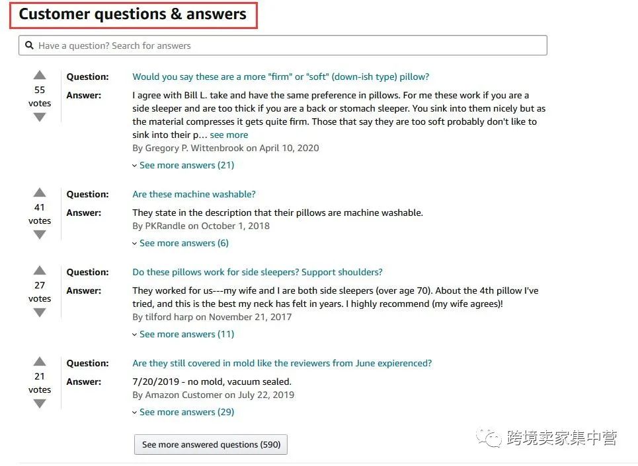Expand more answers for the firm pillow question

pyautogui.click(x=183, y=164)
